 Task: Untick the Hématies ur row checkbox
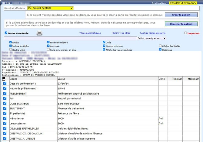click(x=5, y=118)
